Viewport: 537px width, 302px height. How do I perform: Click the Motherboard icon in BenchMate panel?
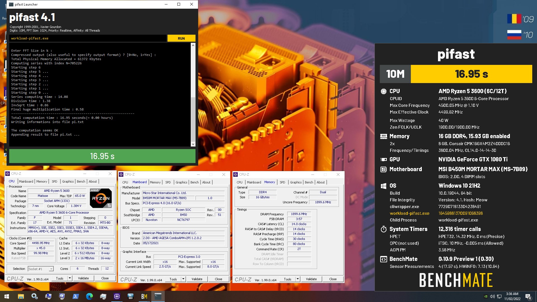(383, 169)
